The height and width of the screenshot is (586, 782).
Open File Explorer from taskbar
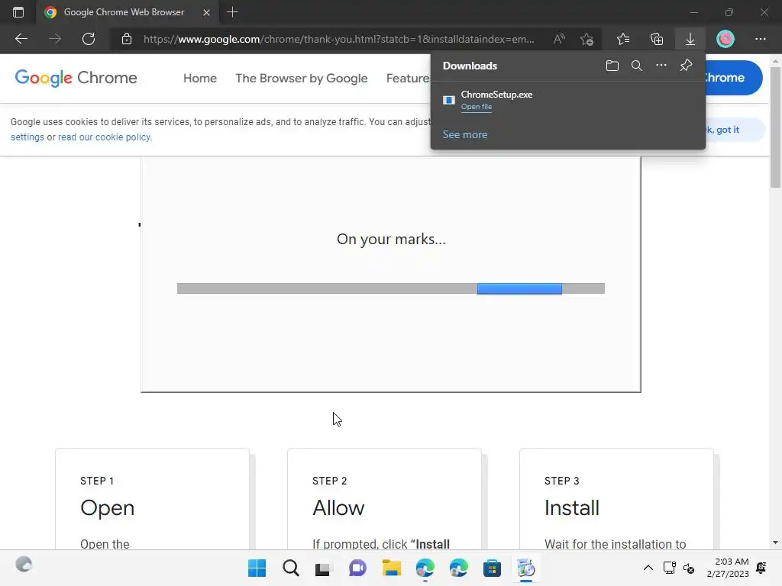(392, 568)
